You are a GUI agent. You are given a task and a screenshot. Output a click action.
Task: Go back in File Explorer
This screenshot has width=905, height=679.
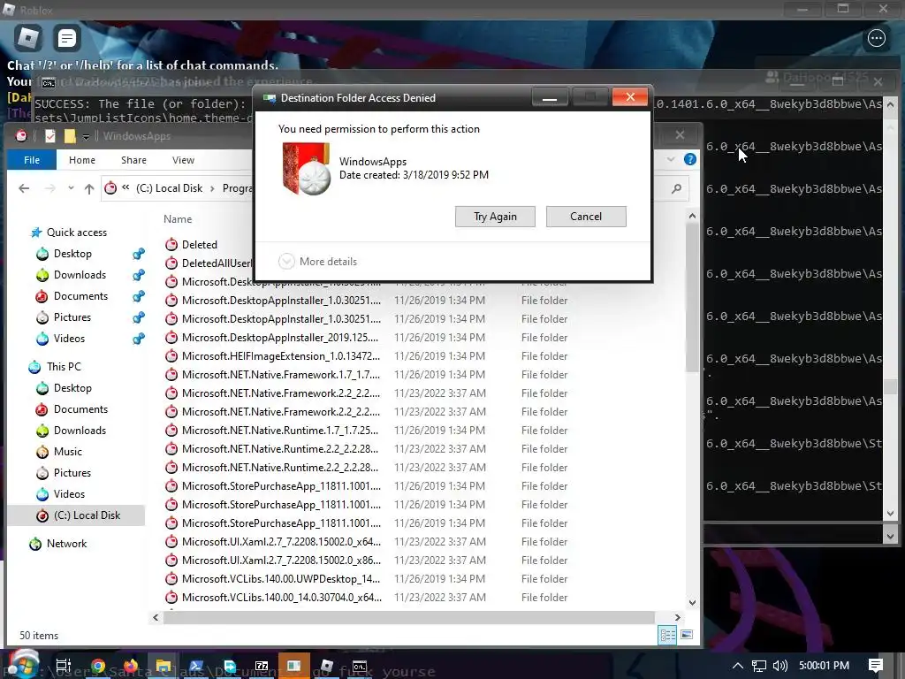(x=24, y=188)
